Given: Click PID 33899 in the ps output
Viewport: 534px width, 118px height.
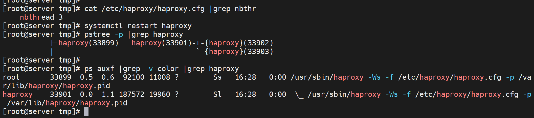Looking at the screenshot, I should click(x=60, y=77).
